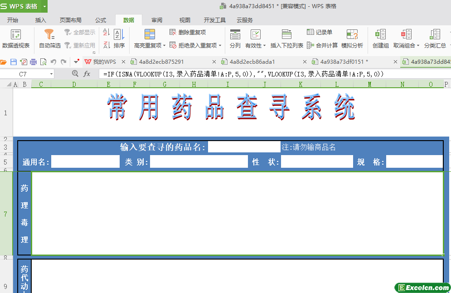Click the formula bar text
This screenshot has width=451, height=293.
coord(243,74)
